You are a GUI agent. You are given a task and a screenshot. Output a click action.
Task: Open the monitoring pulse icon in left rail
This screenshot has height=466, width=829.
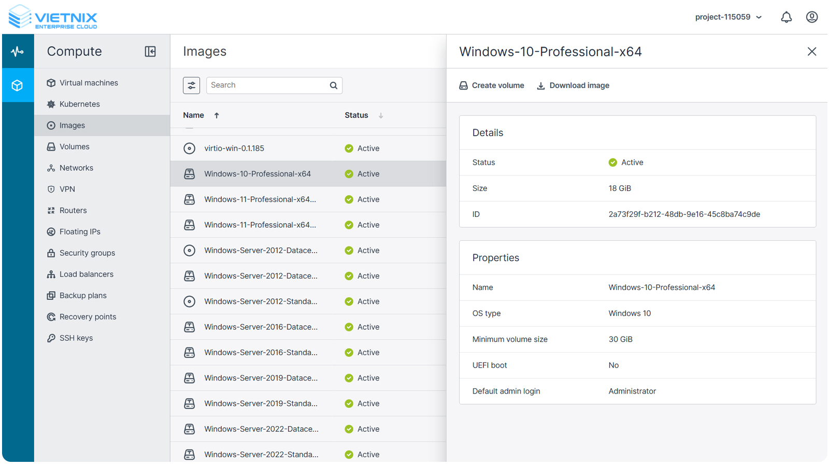[x=18, y=51]
